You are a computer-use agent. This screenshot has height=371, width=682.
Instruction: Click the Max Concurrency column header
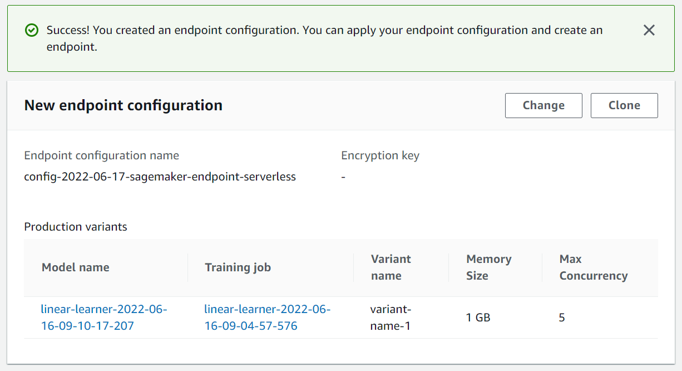coord(594,267)
